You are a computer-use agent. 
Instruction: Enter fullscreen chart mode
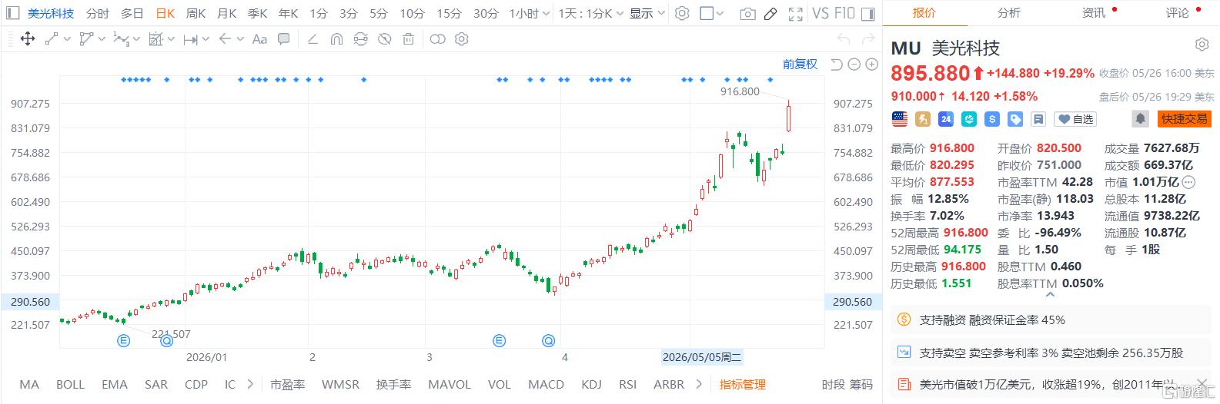click(x=796, y=14)
